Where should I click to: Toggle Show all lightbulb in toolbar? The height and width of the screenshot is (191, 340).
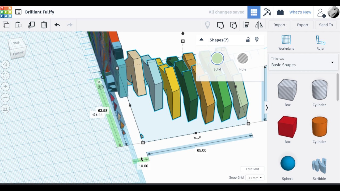208,25
